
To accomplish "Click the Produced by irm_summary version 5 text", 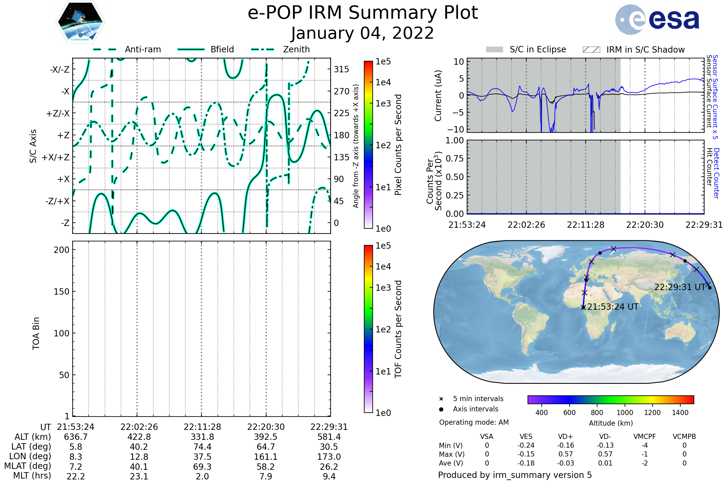I will coord(515,475).
